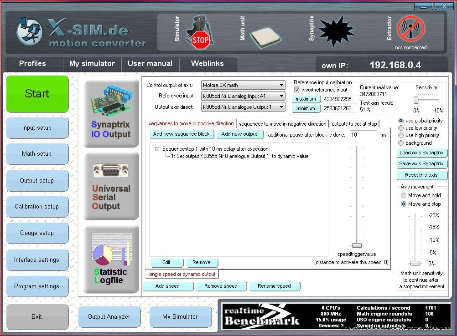This screenshot has height=336, width=457.
Task: Click the maximum calibration button
Action: click(306, 99)
